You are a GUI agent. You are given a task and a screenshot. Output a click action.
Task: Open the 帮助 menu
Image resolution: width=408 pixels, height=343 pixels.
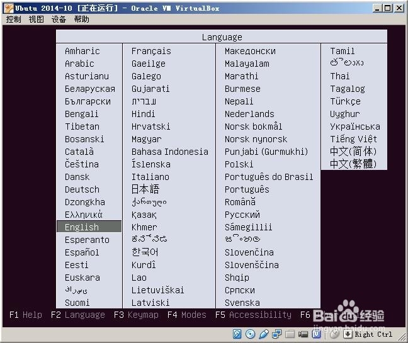tap(81, 20)
